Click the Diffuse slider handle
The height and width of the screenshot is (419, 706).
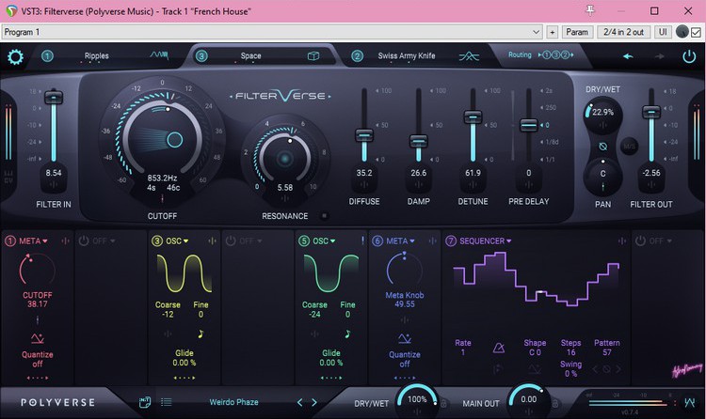pyautogui.click(x=364, y=135)
